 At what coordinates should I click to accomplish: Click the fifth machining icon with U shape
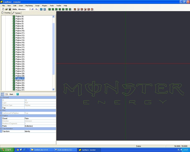88,9
